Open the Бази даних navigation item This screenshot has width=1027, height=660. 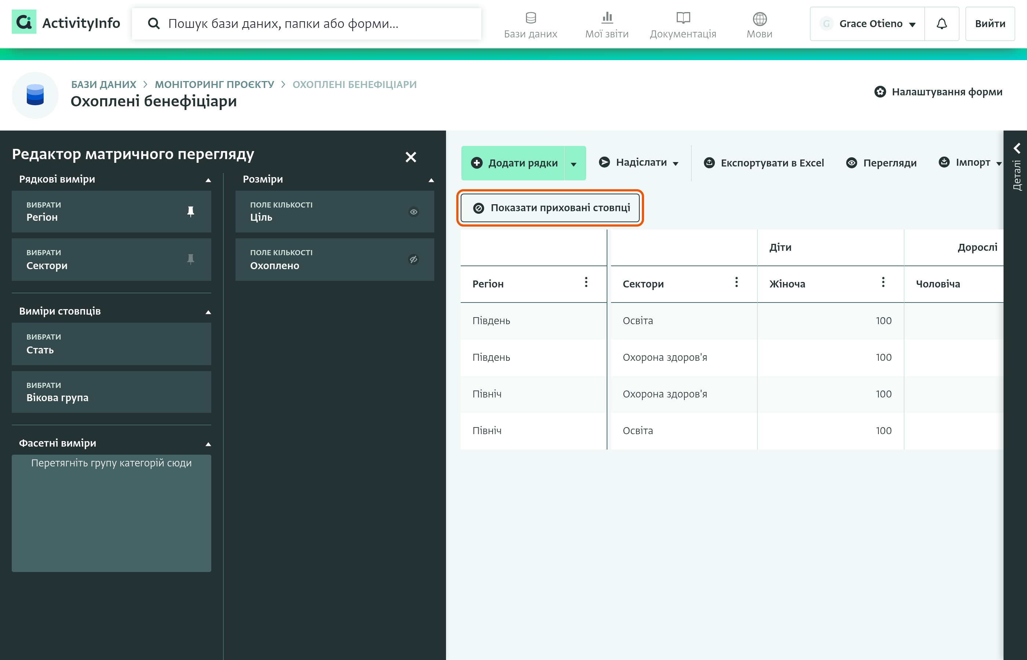(531, 25)
